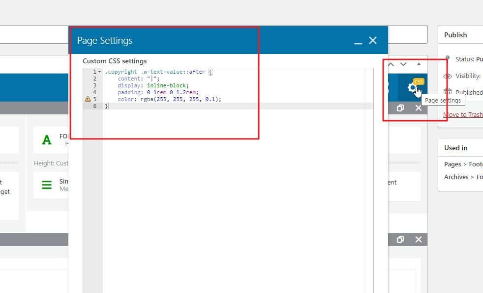This screenshot has width=483, height=293.
Task: Move the panel up with the up chevron
Action: (391, 64)
